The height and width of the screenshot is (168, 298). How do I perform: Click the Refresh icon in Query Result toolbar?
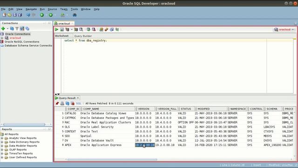67,104
